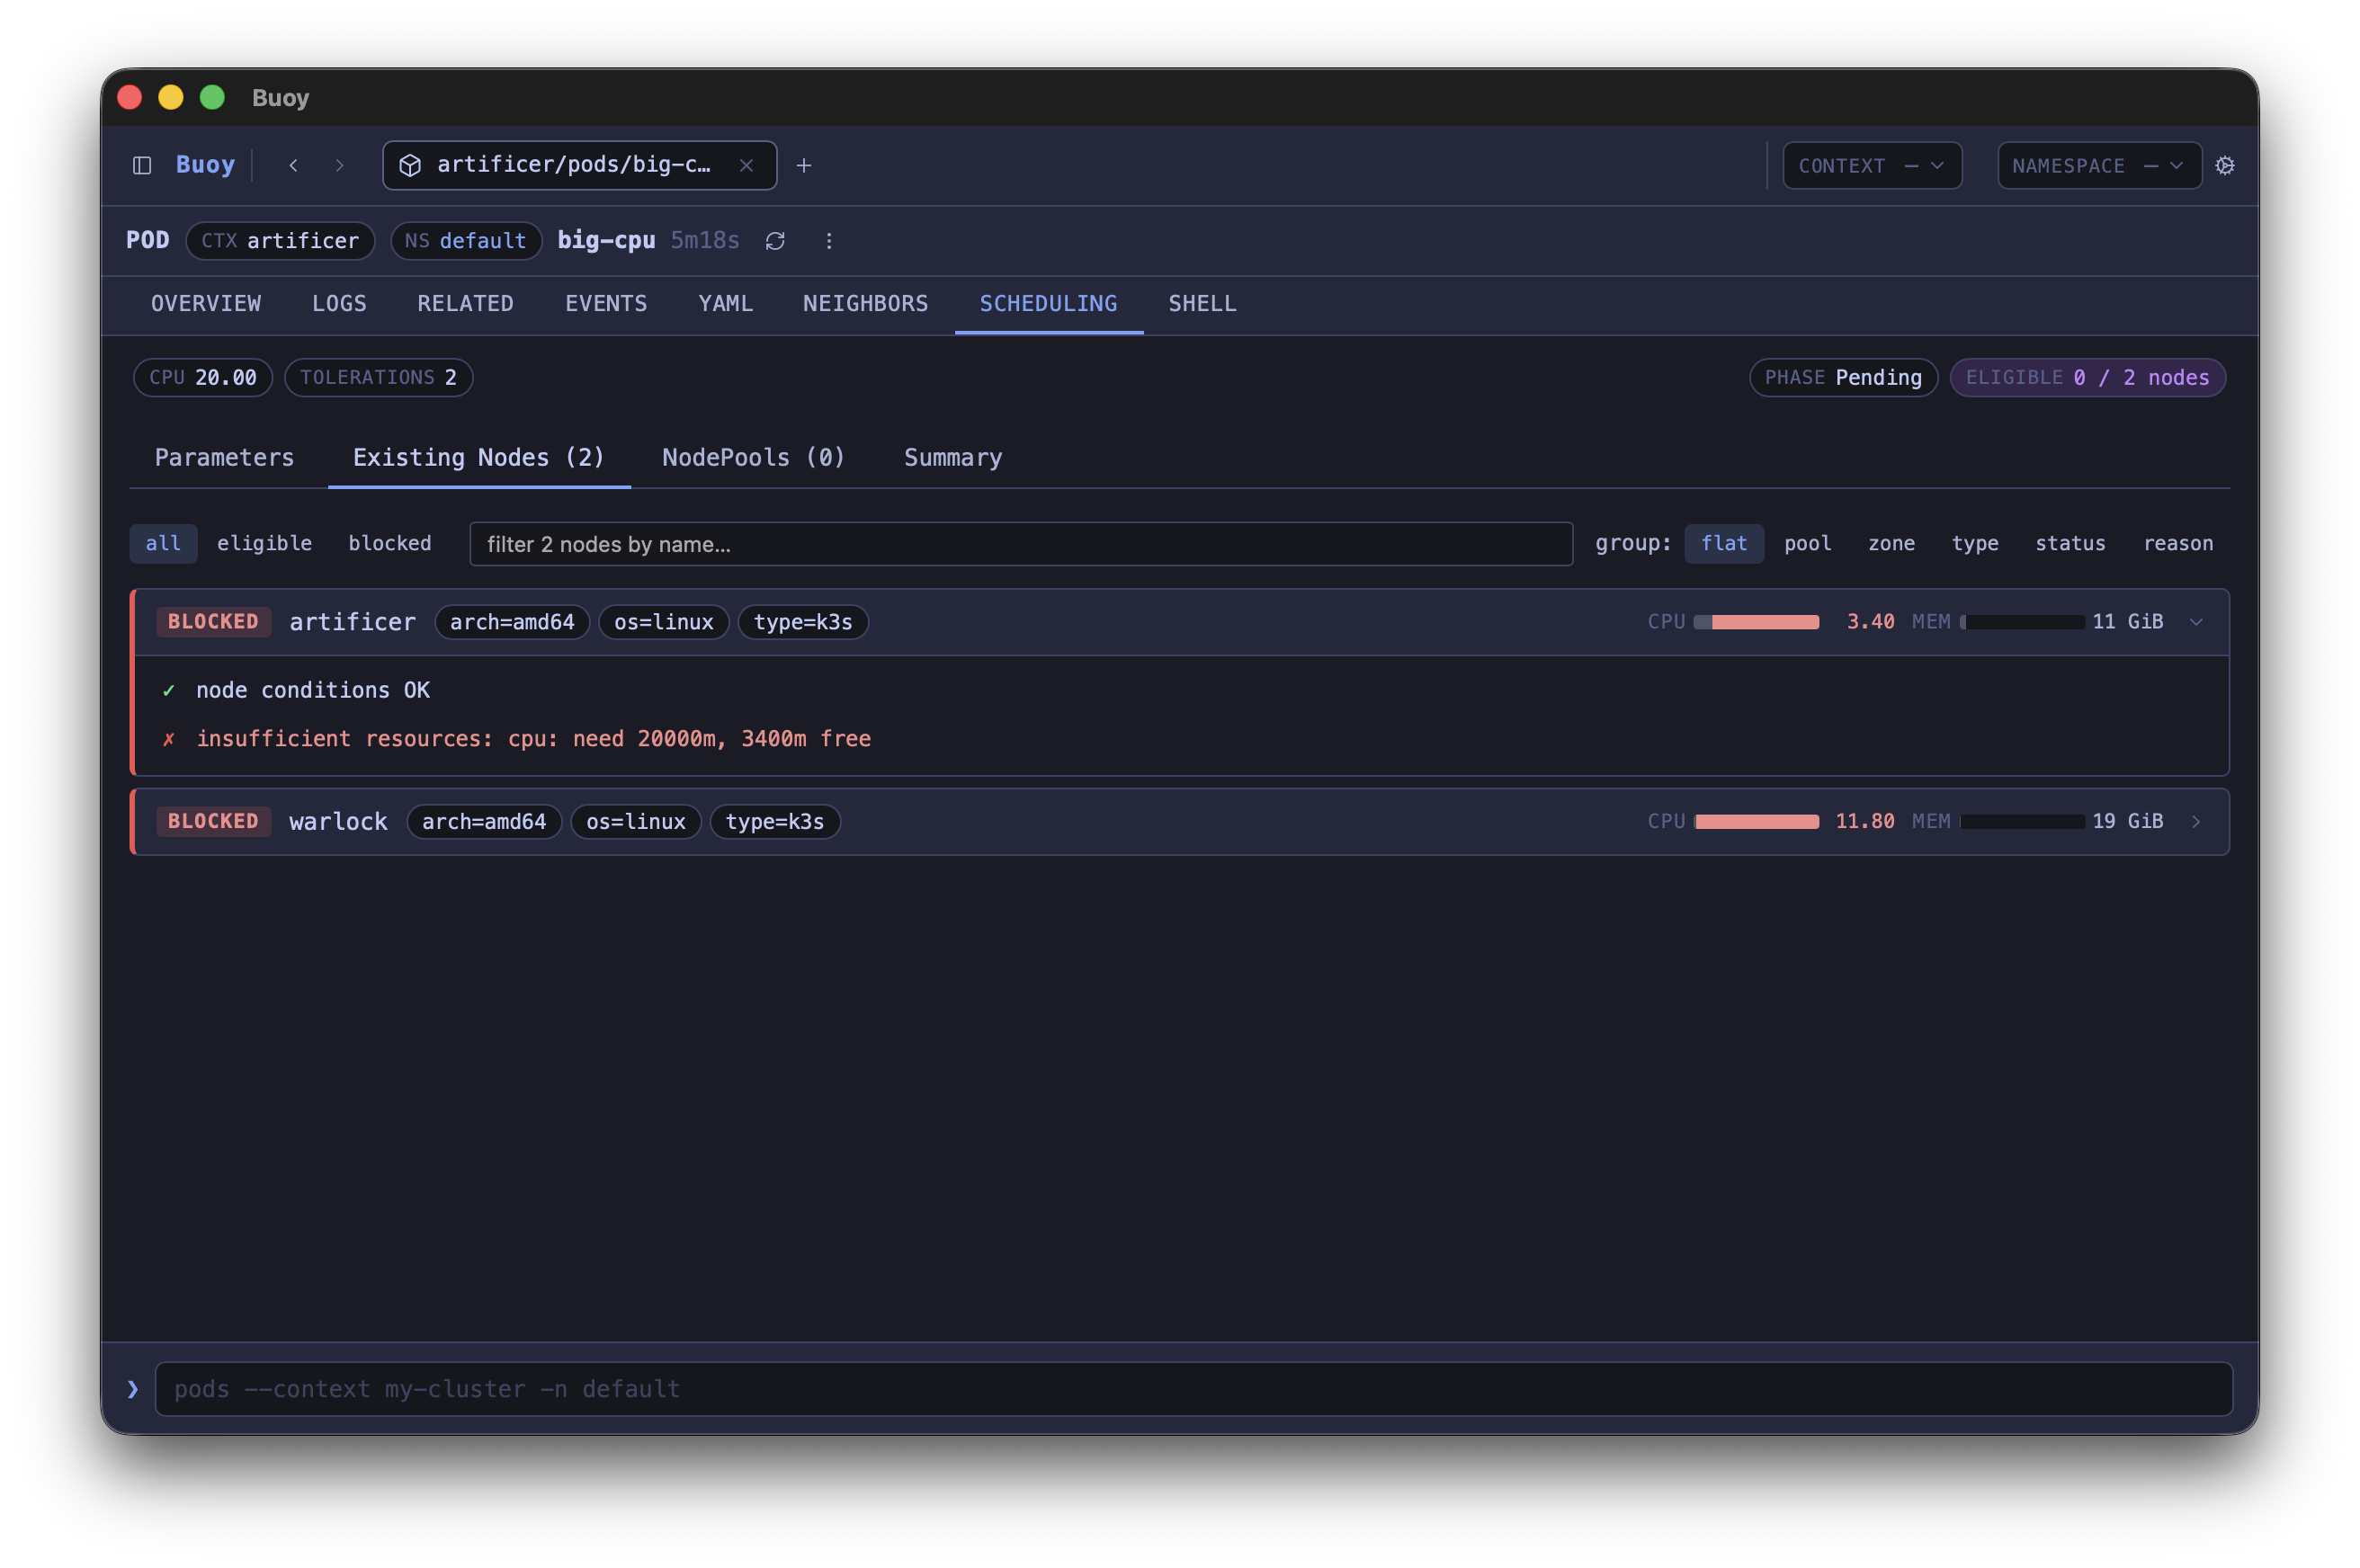2360x1568 pixels.
Task: Open the CONTEXT dropdown
Action: [x=1872, y=166]
